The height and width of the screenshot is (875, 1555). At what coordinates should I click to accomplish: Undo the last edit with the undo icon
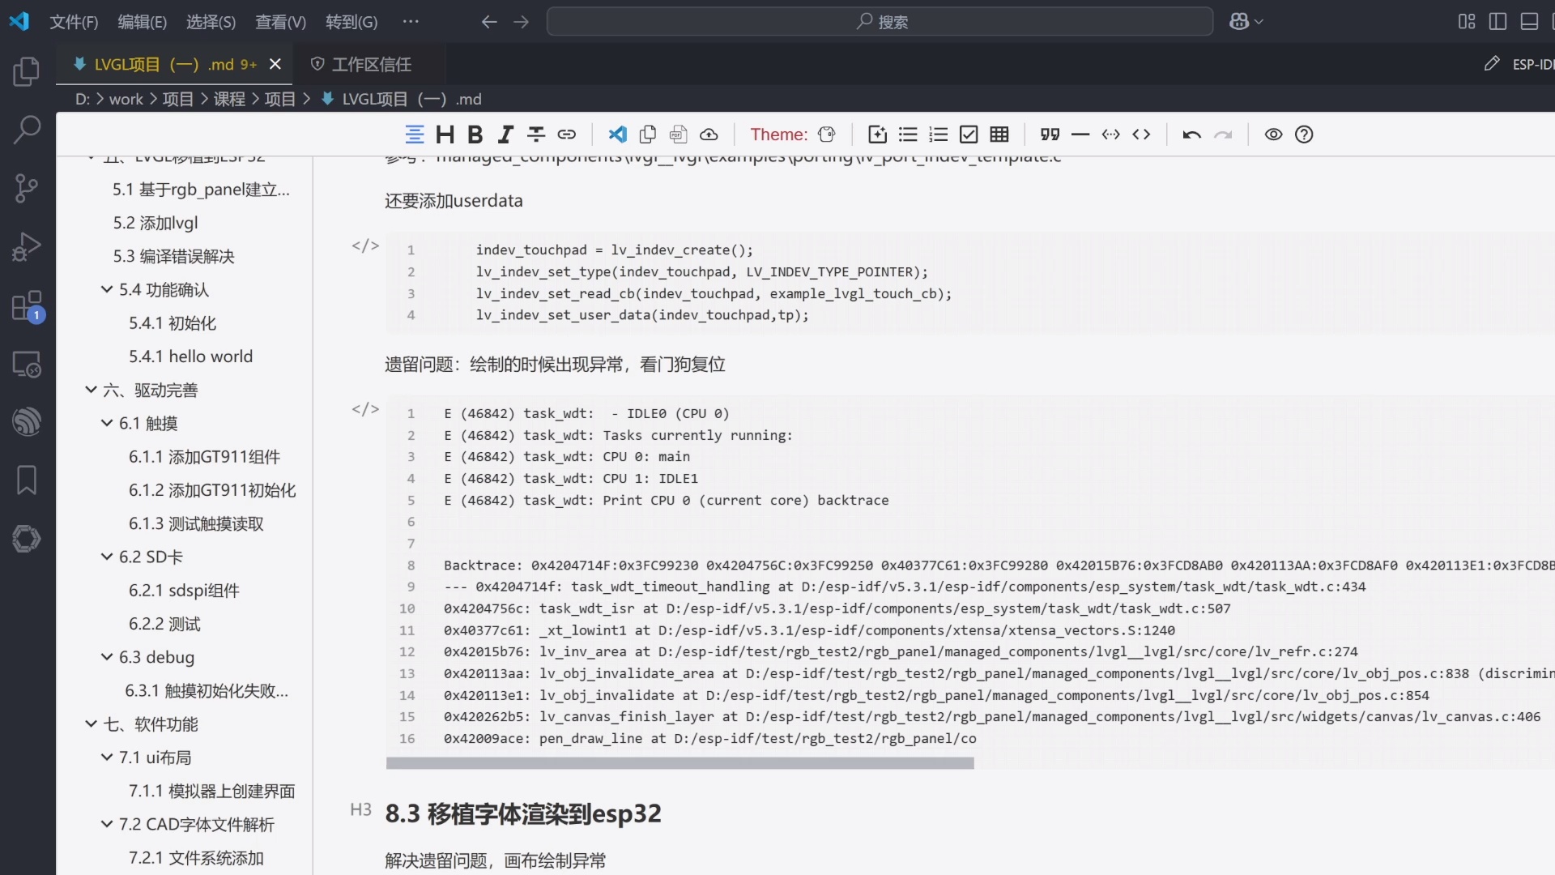(1191, 134)
